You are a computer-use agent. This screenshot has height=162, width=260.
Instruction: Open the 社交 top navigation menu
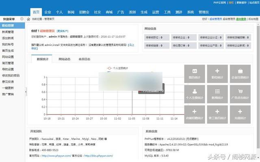(x=97, y=12)
